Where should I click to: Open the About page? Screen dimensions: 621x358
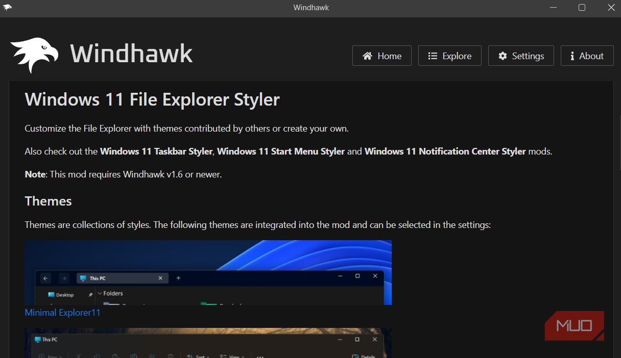click(587, 56)
